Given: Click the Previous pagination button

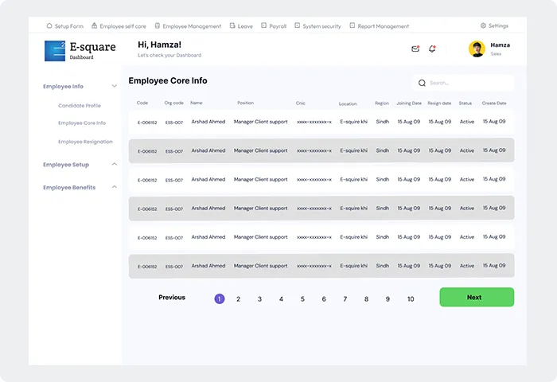Looking at the screenshot, I should point(172,298).
